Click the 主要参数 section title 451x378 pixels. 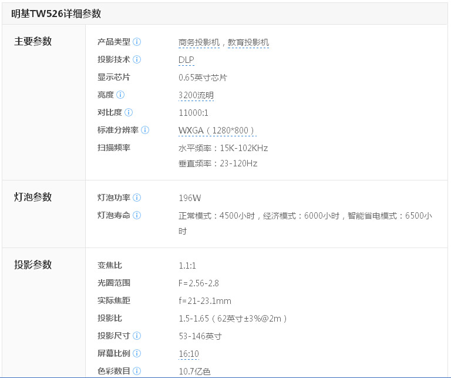point(33,41)
